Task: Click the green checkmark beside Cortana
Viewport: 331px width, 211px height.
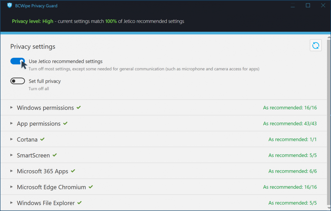Action: point(42,139)
